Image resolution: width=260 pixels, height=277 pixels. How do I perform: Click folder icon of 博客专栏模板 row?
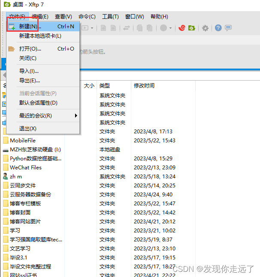6,203
